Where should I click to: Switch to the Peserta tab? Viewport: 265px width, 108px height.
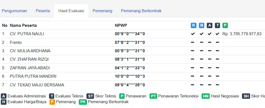(43, 11)
